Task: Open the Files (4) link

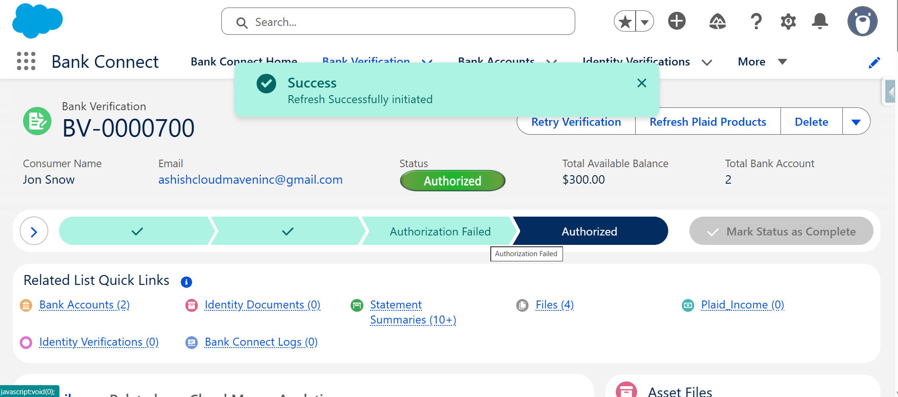Action: [x=555, y=305]
